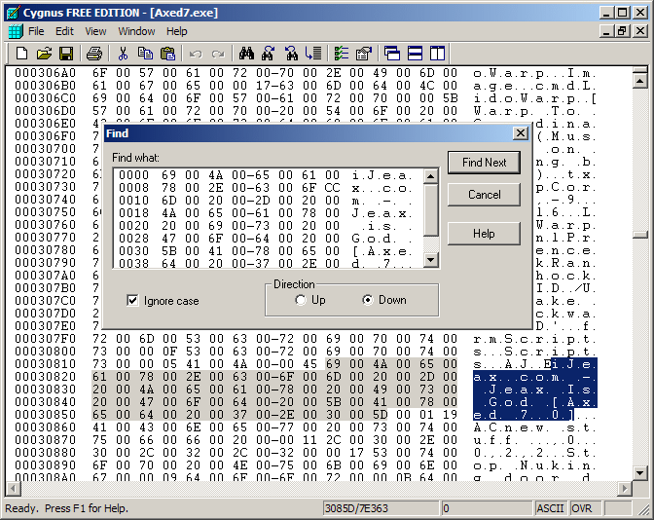
Task: Open the Edit menu
Action: point(64,31)
